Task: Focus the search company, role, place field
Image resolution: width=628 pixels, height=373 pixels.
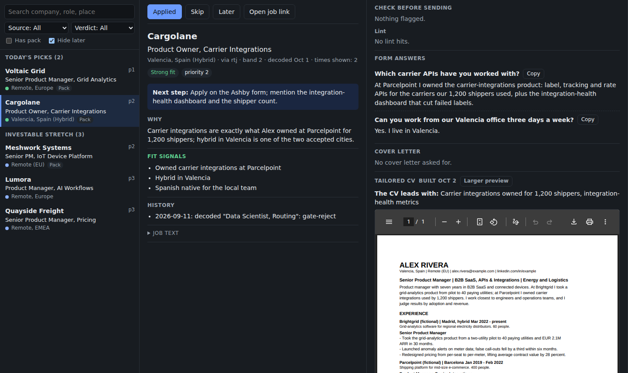Action: 69,12
